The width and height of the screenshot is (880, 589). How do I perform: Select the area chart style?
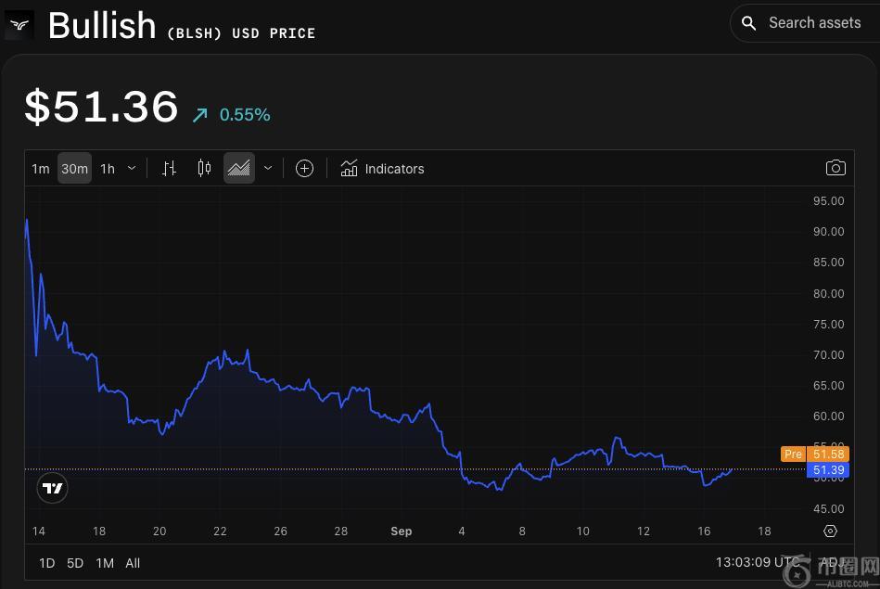[239, 169]
